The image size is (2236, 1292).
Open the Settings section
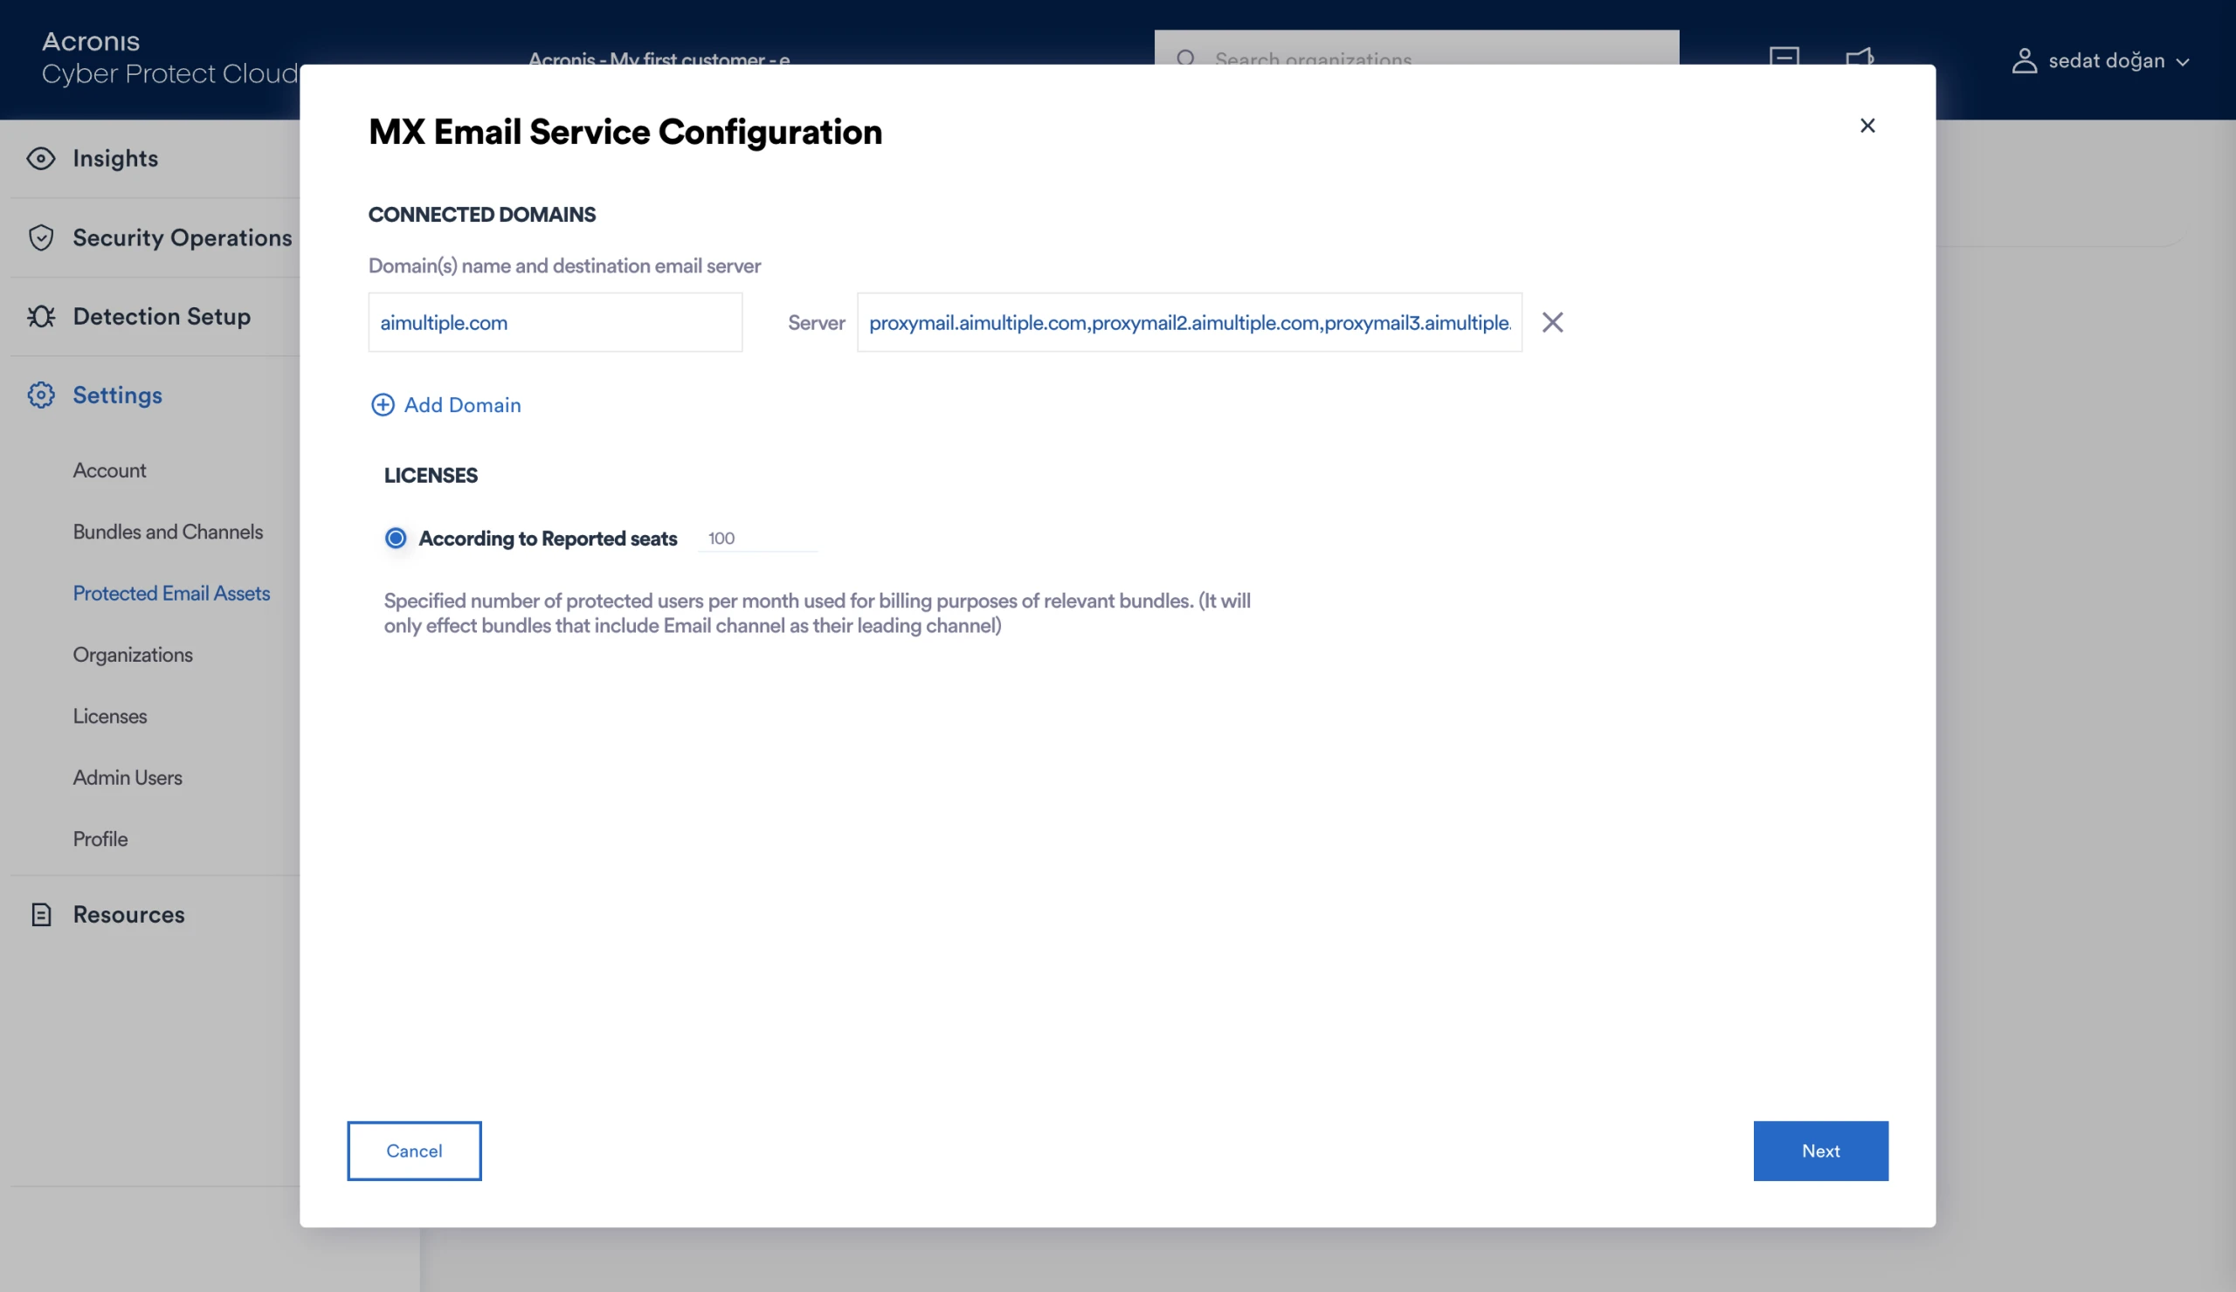click(117, 395)
